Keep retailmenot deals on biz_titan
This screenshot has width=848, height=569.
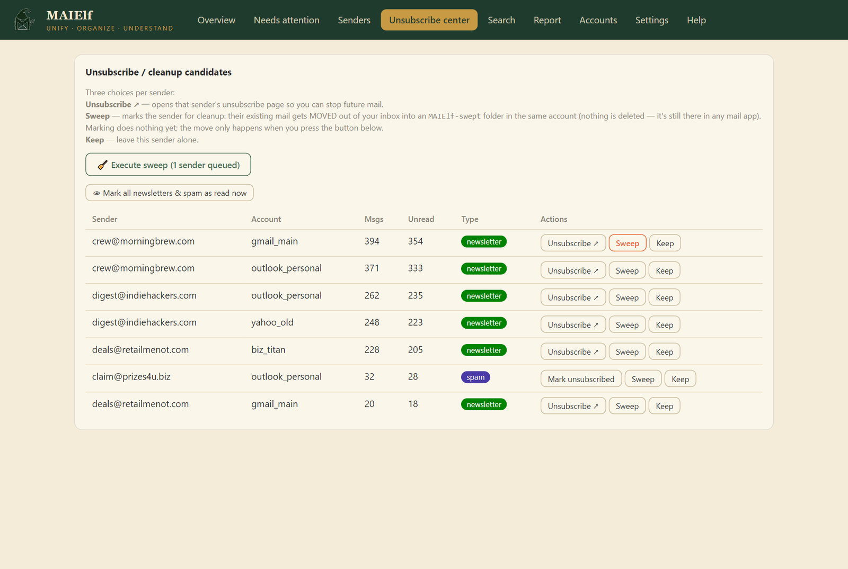665,351
